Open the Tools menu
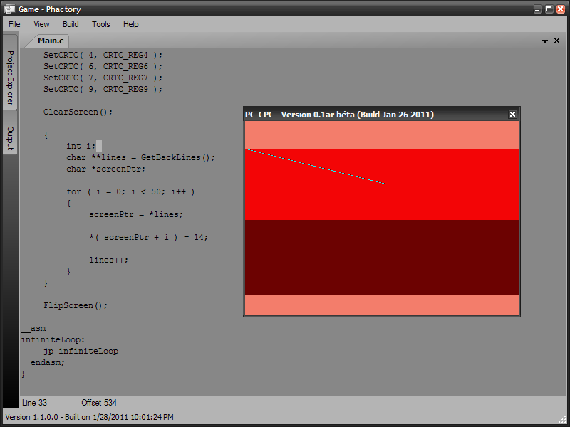The image size is (570, 427). click(x=100, y=24)
